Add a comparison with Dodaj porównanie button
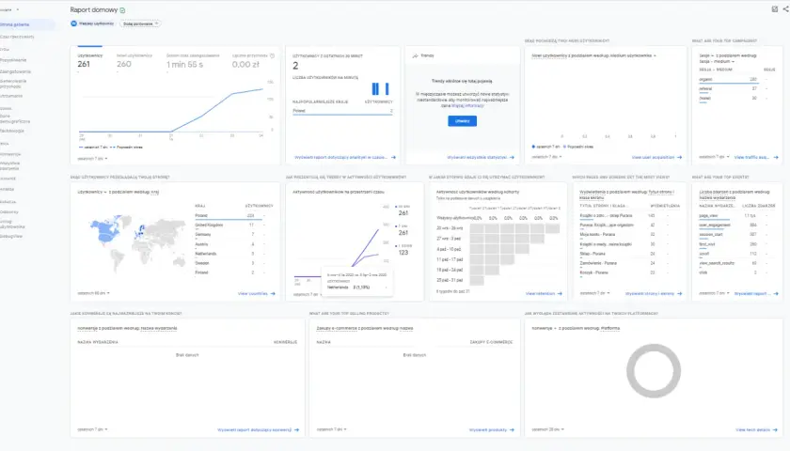 (140, 23)
